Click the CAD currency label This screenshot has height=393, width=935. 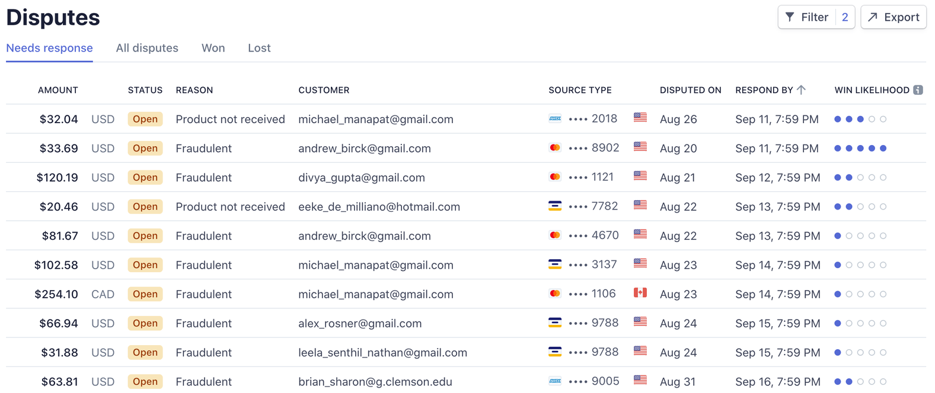pyautogui.click(x=103, y=294)
